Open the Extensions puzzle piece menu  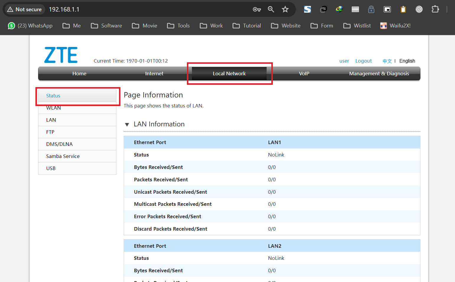[x=435, y=9]
